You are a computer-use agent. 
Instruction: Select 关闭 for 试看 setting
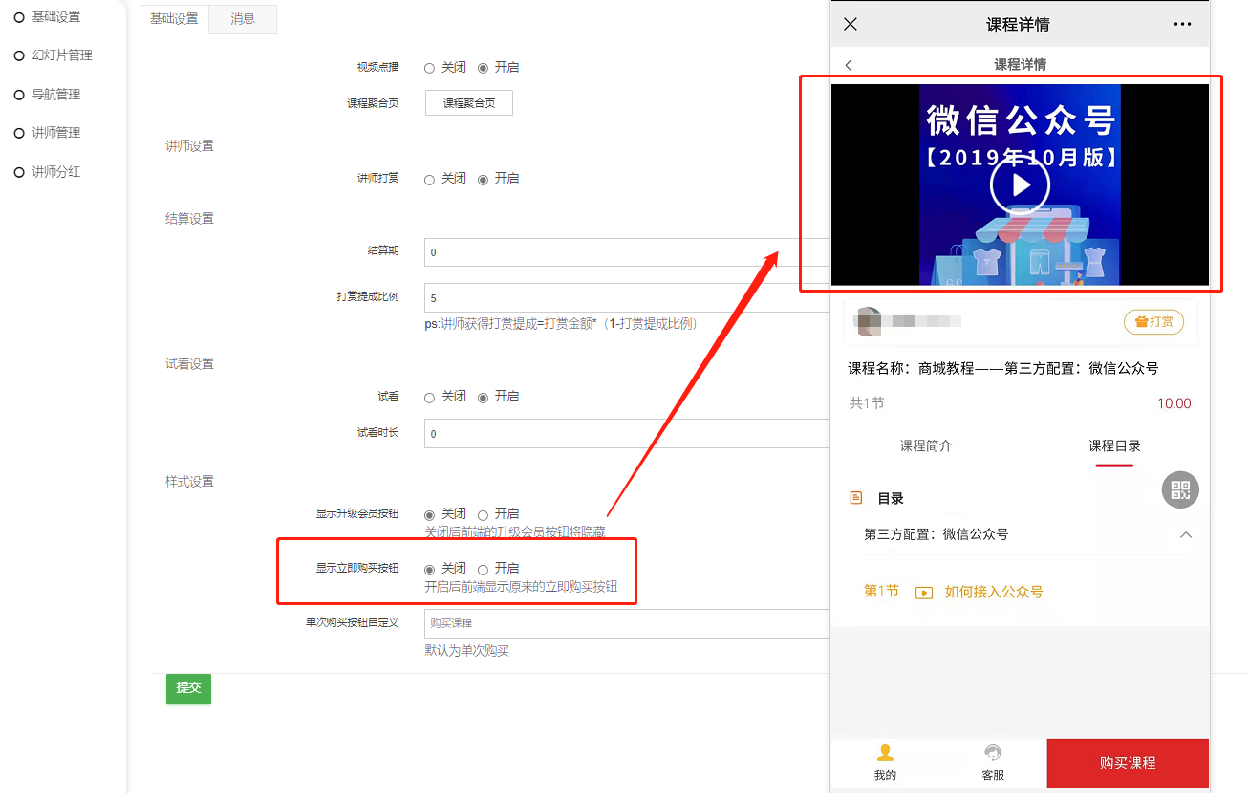click(430, 398)
